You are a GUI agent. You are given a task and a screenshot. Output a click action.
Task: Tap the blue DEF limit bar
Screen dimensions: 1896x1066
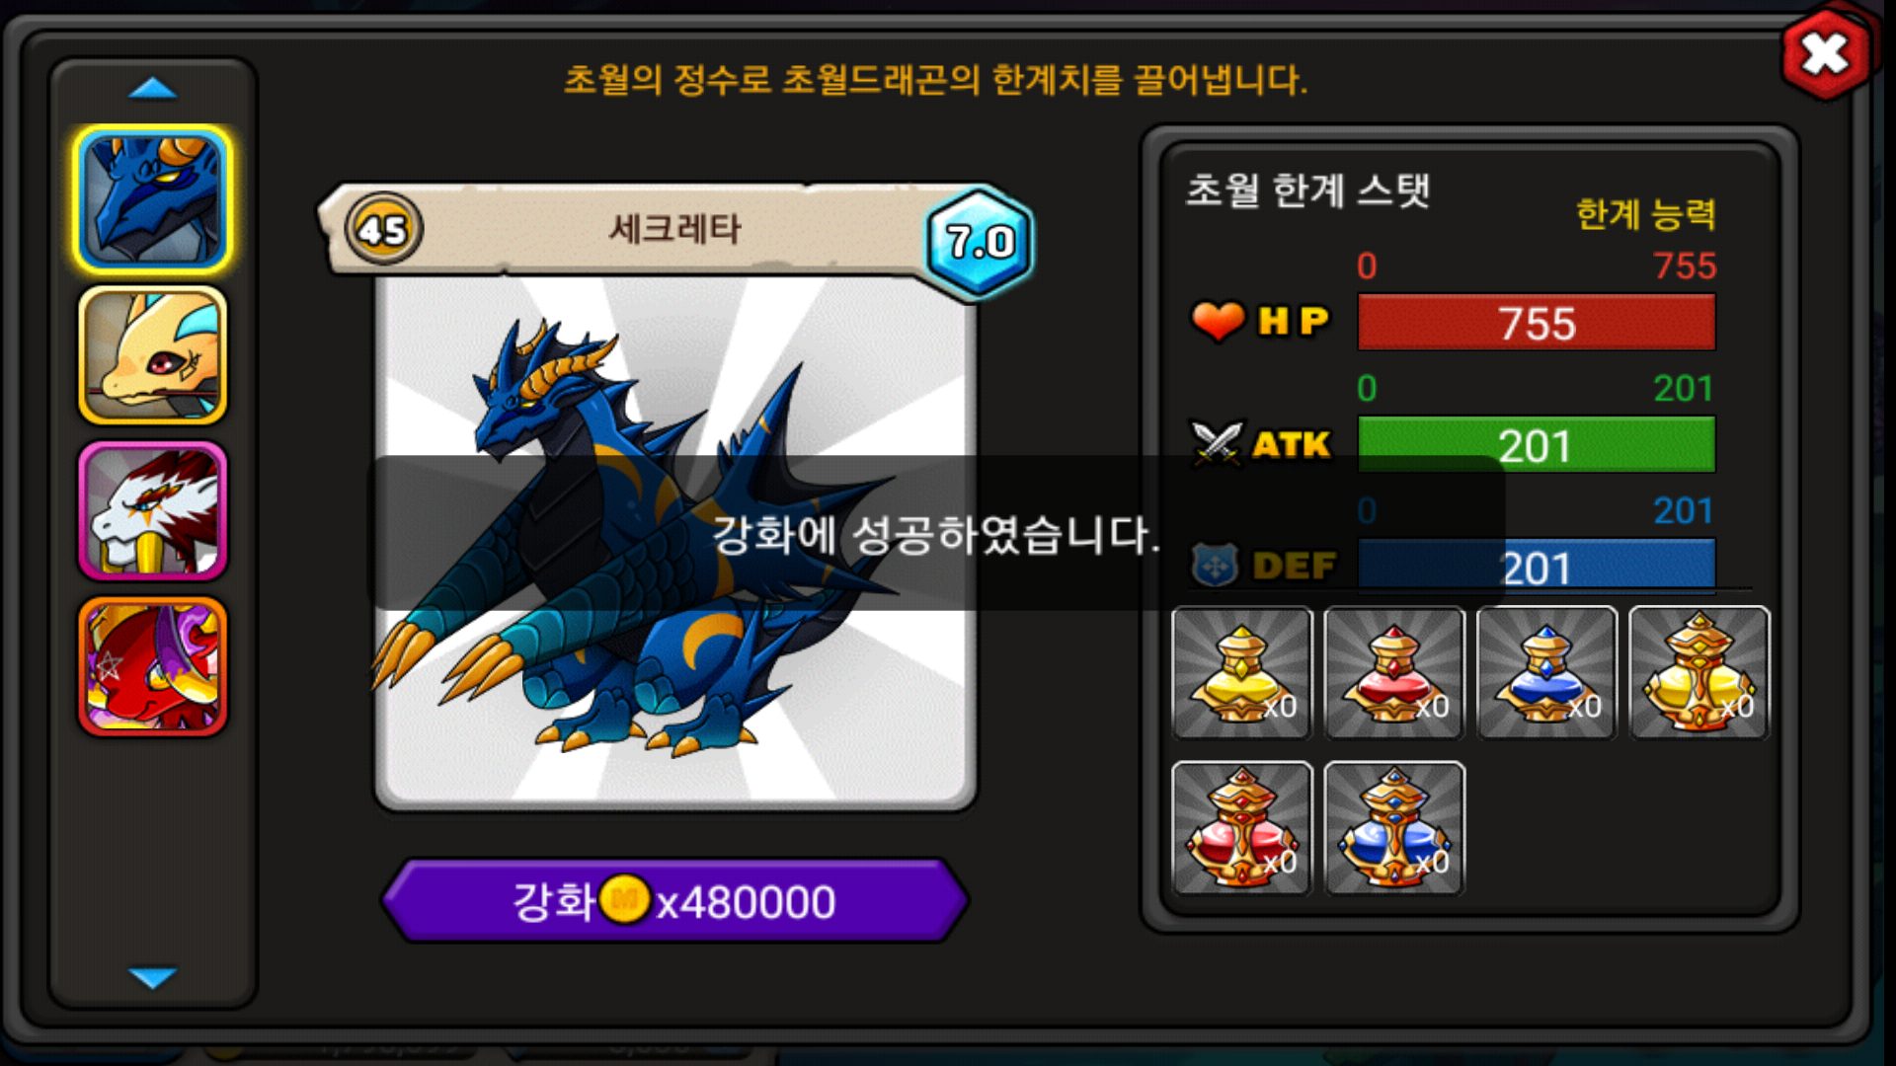1537,565
